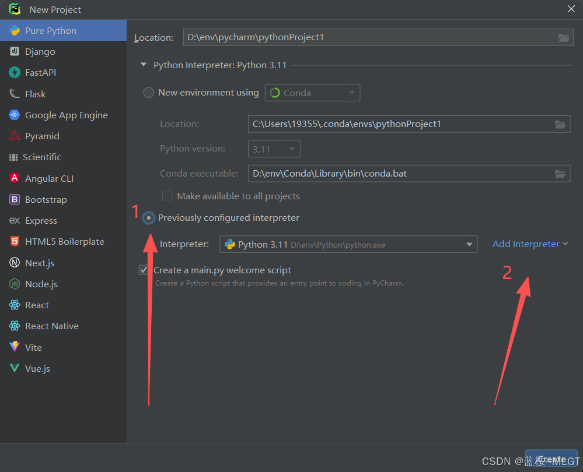
Task: Click the Flask project icon
Action: [15, 94]
